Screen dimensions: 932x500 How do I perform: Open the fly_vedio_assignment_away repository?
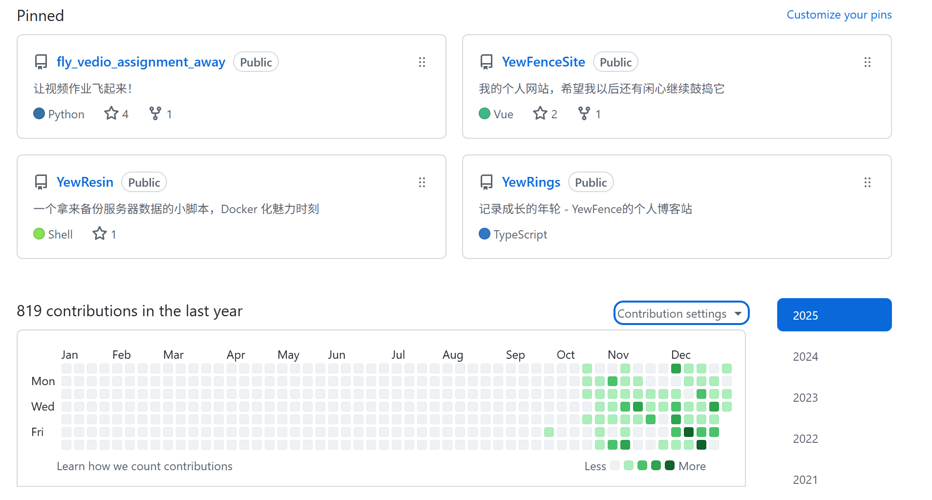[141, 62]
